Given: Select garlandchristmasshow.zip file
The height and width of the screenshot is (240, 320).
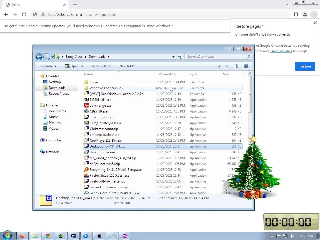Looking at the screenshot, I should 163,187.
